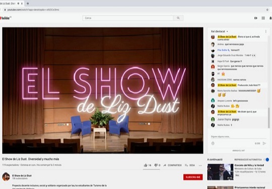272x189 pixels.
Task: Open the YouTube apps grid icon
Action: [x=263, y=18]
